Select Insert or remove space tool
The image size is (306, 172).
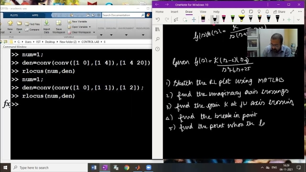point(194,19)
